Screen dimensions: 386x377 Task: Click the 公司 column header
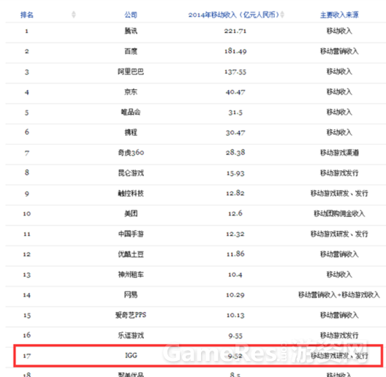pyautogui.click(x=131, y=15)
